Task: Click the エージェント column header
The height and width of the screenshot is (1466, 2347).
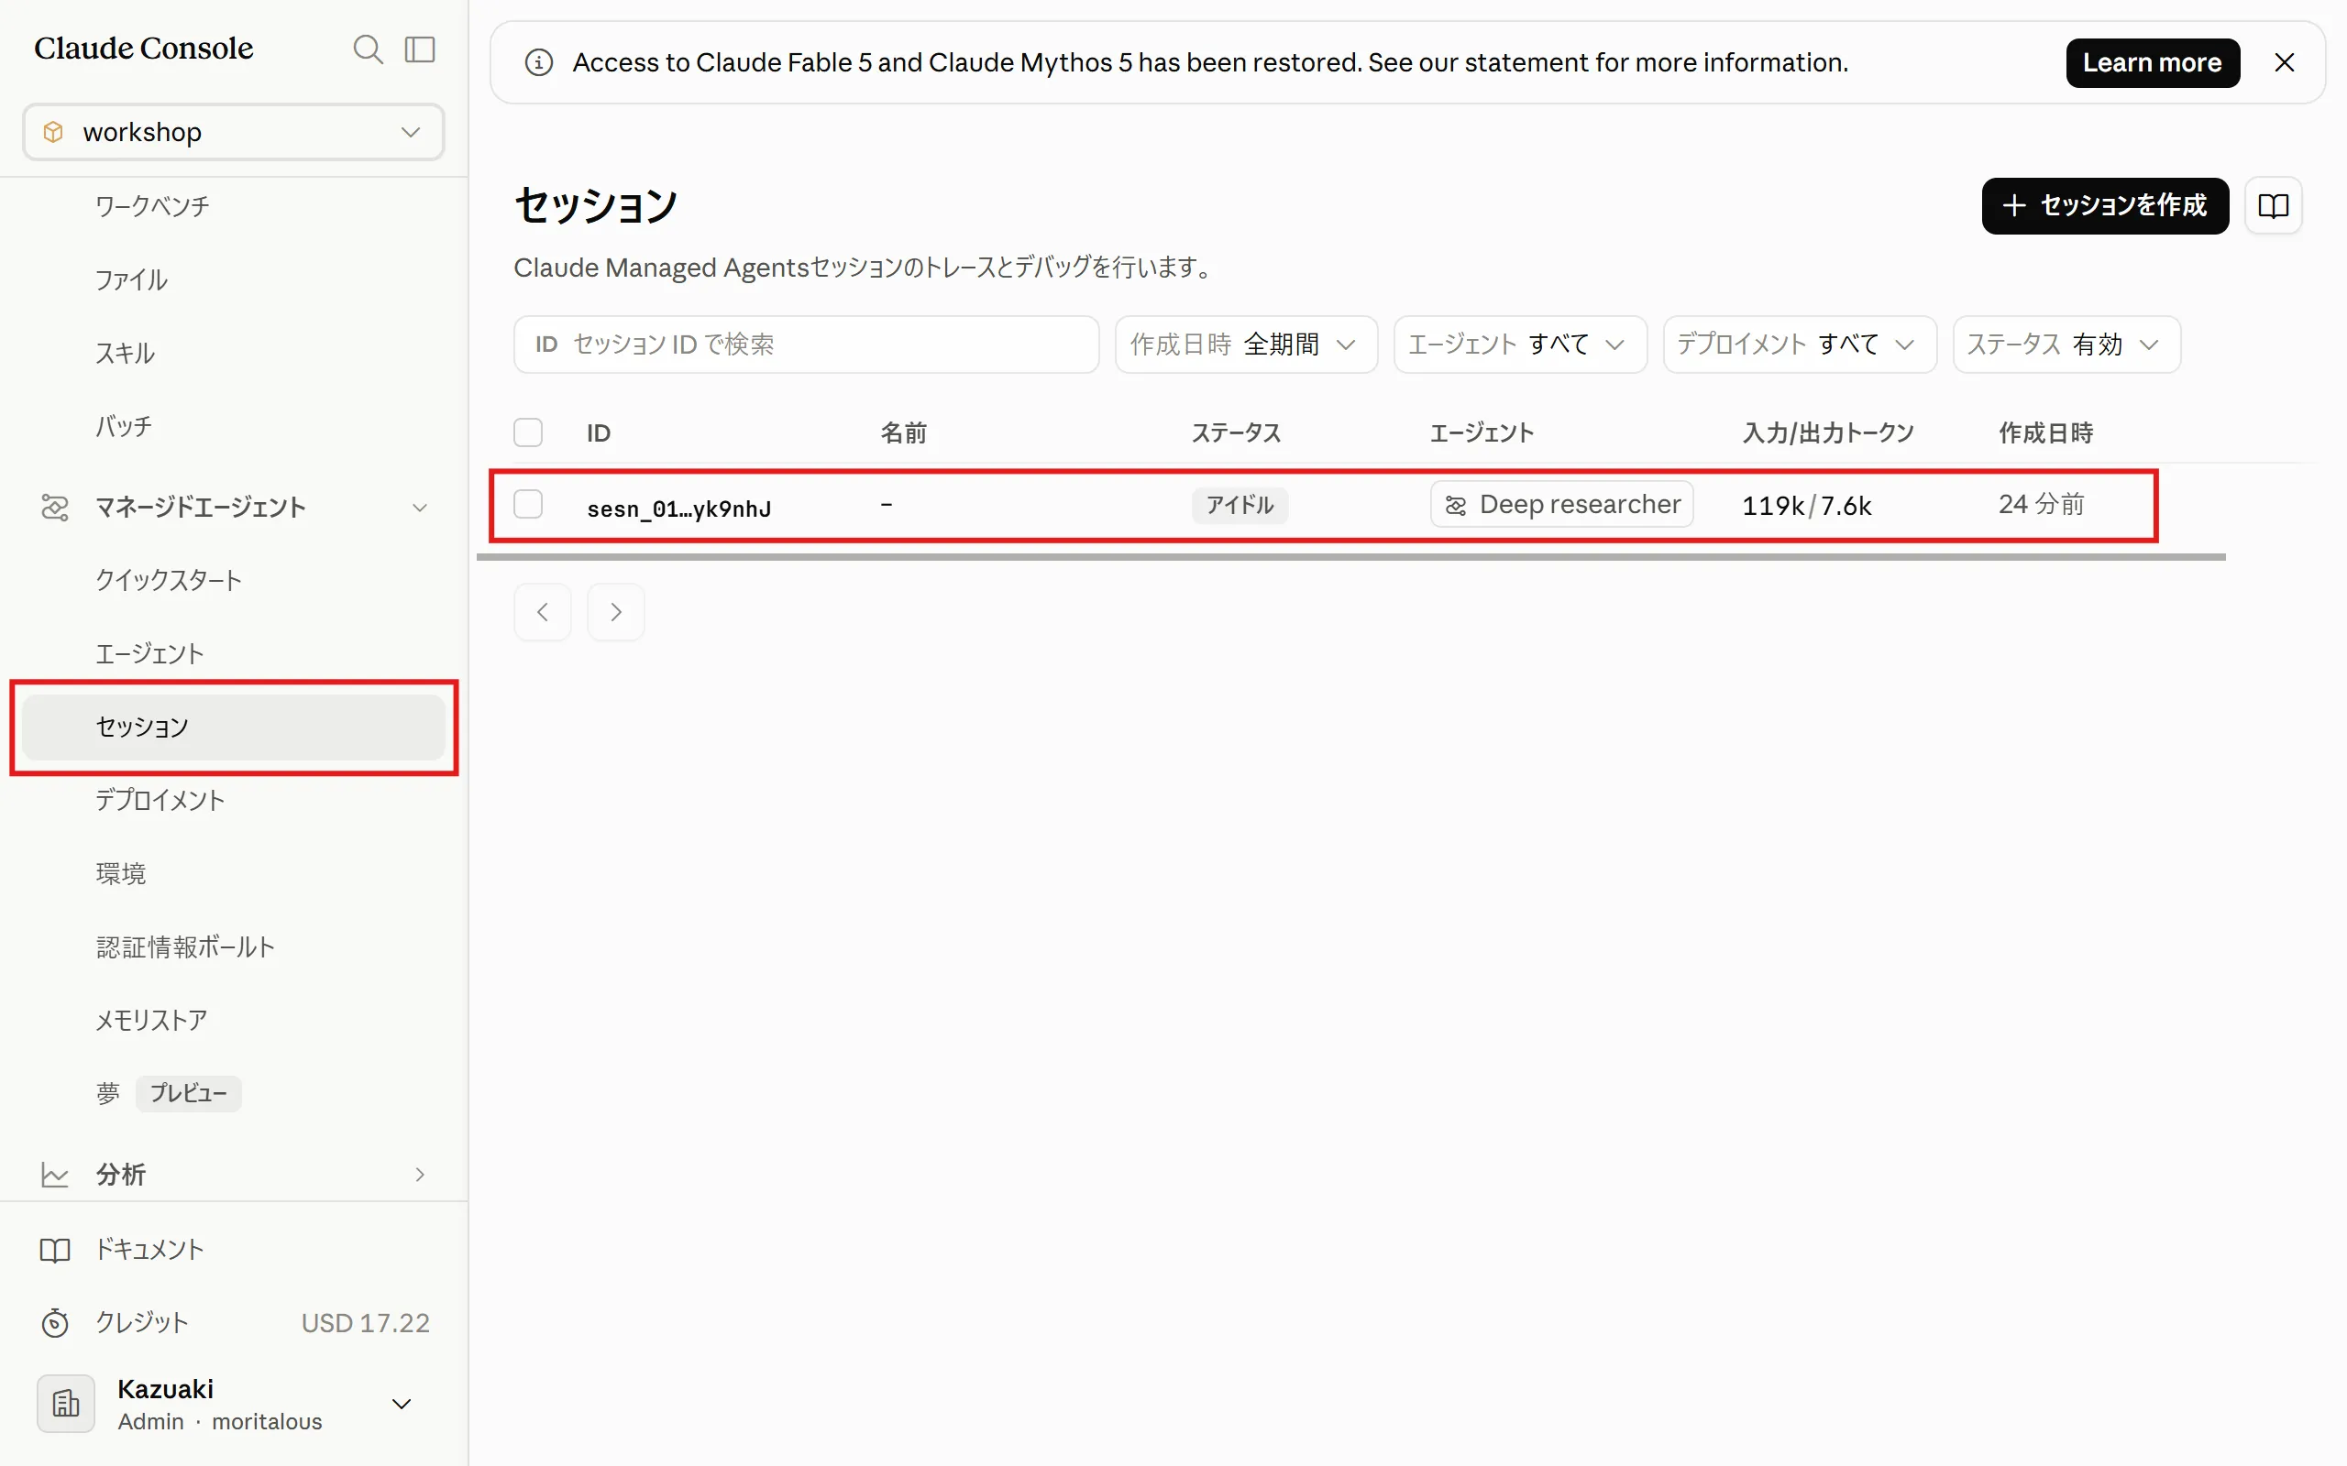Action: 1482,432
